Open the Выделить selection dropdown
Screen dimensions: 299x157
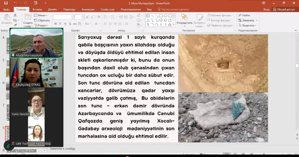(x=247, y=25)
